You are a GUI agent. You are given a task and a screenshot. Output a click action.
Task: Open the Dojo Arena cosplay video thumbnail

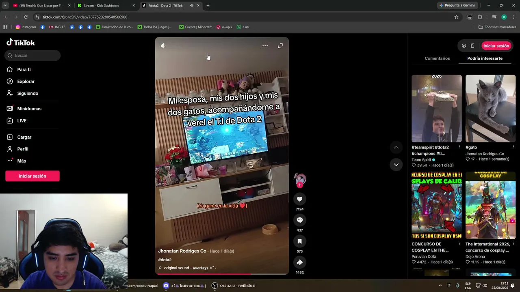490,205
